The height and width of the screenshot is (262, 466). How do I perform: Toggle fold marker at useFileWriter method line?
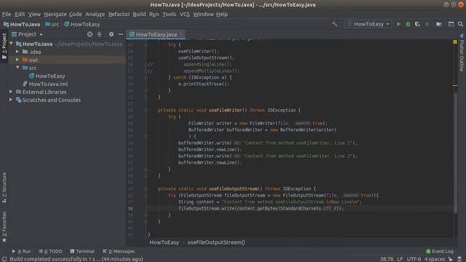tap(146, 110)
